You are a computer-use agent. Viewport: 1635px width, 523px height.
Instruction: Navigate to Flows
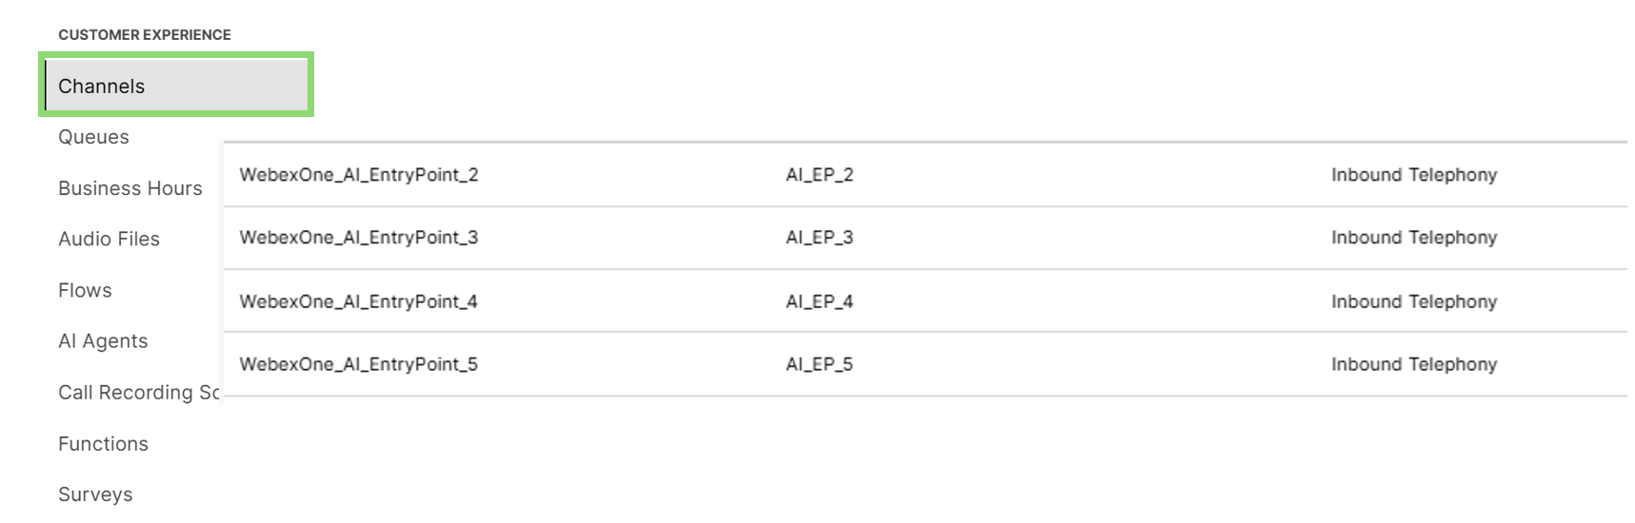85,290
